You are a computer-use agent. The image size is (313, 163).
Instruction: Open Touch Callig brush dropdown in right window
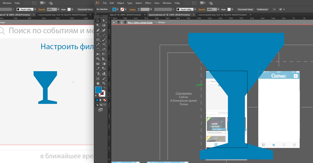point(195,9)
